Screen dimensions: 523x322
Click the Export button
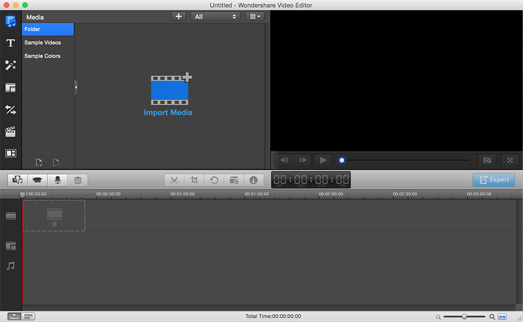tap(494, 180)
